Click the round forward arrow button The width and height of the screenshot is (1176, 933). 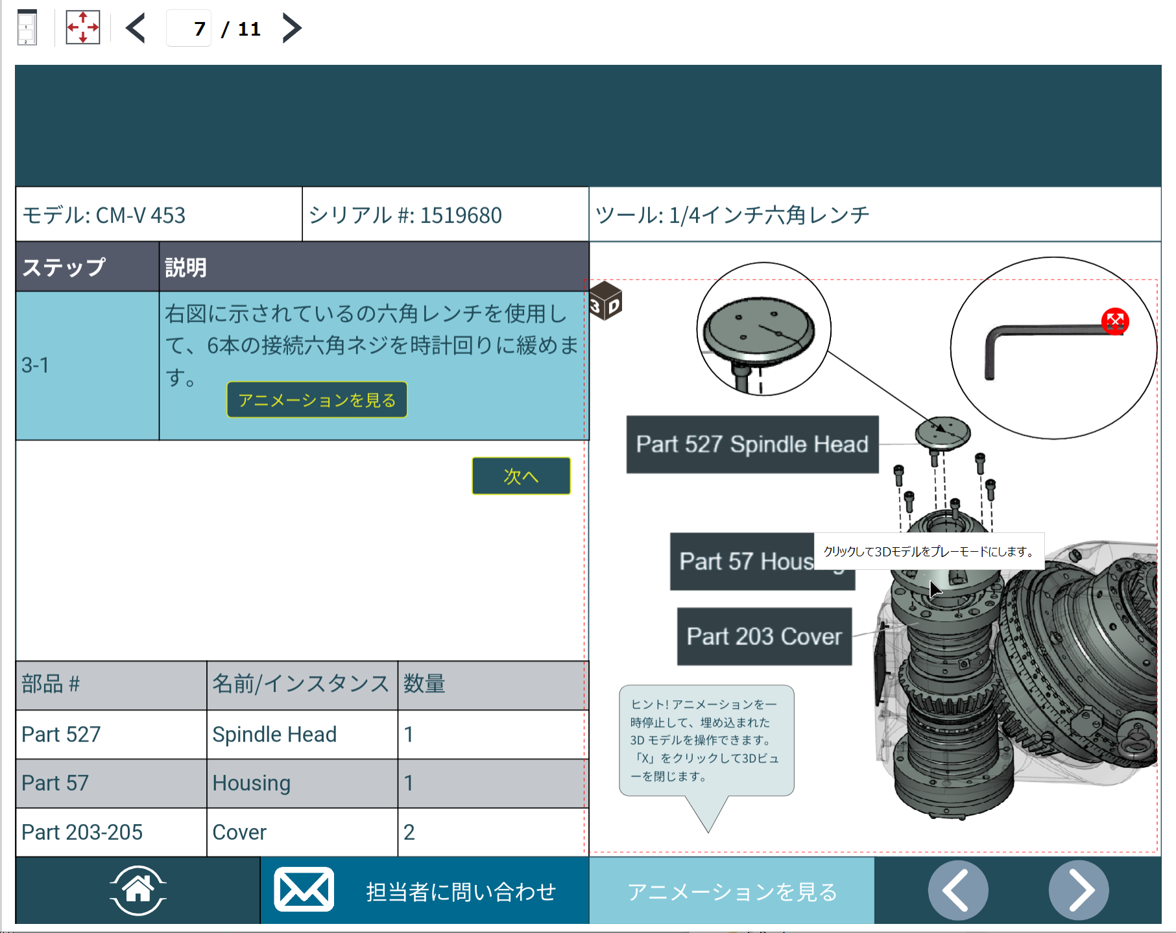coord(1079,890)
